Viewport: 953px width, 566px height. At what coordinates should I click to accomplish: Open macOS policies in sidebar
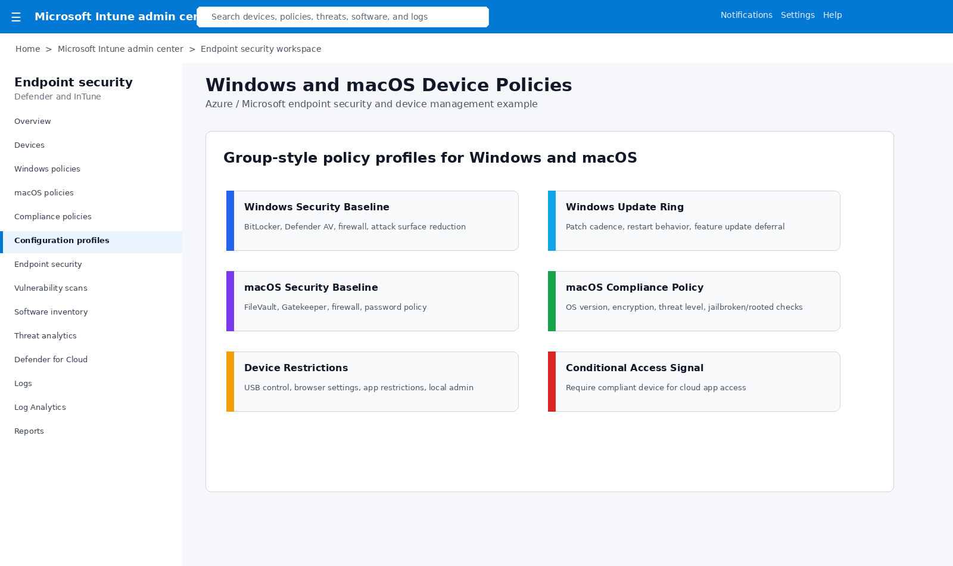point(91,193)
